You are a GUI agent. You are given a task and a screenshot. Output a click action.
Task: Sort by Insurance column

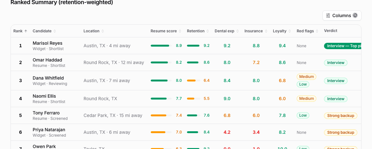pyautogui.click(x=256, y=31)
